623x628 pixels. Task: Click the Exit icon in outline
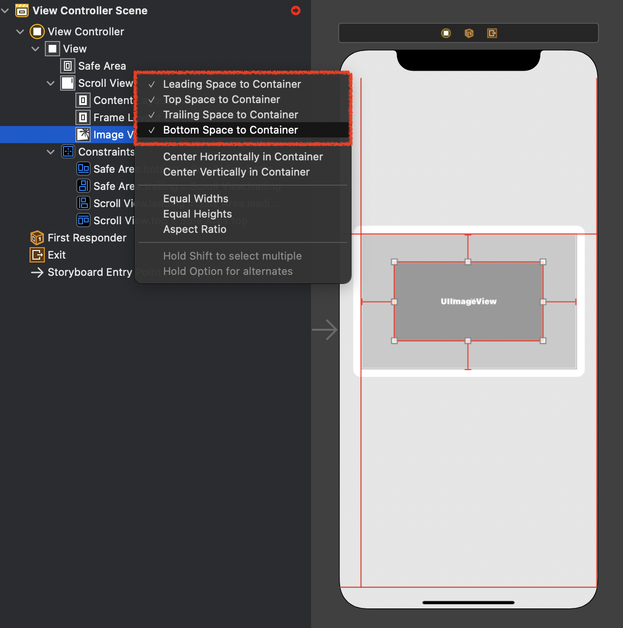37,255
